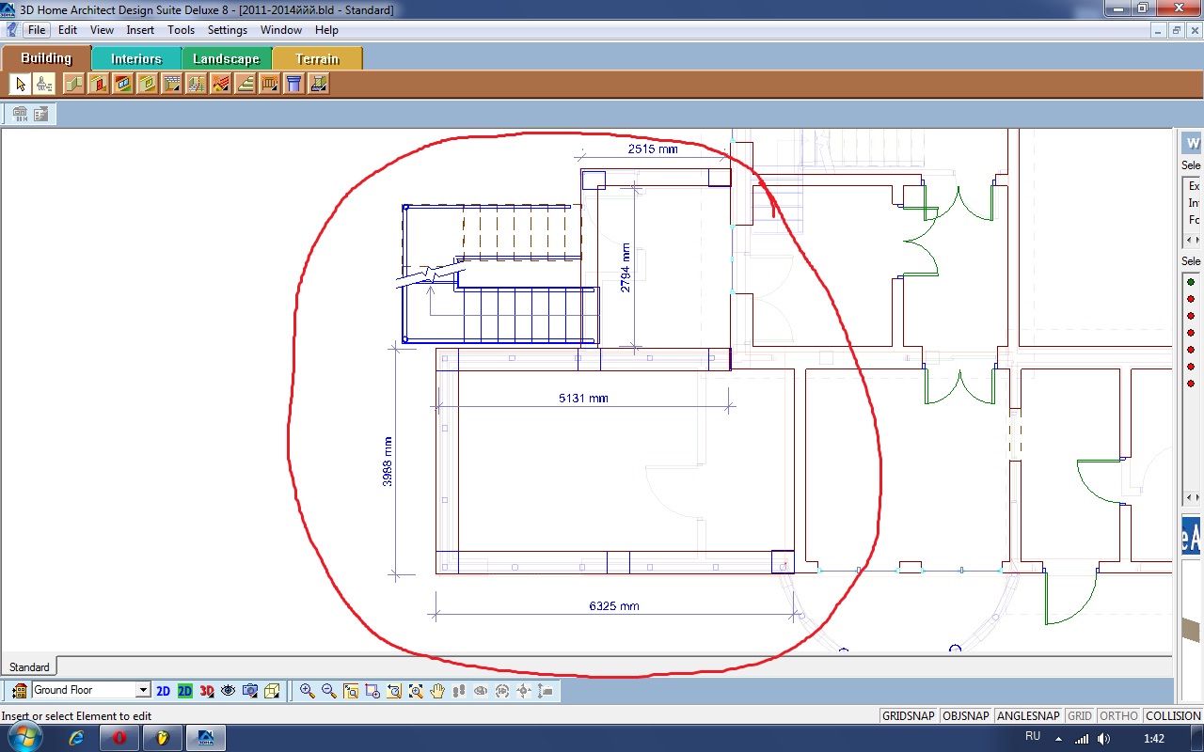Click the zoom previous icon

(394, 691)
